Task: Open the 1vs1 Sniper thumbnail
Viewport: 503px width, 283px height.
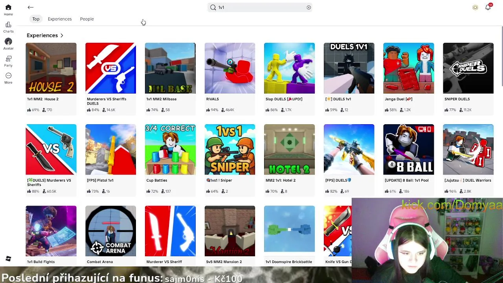Action: tap(230, 149)
